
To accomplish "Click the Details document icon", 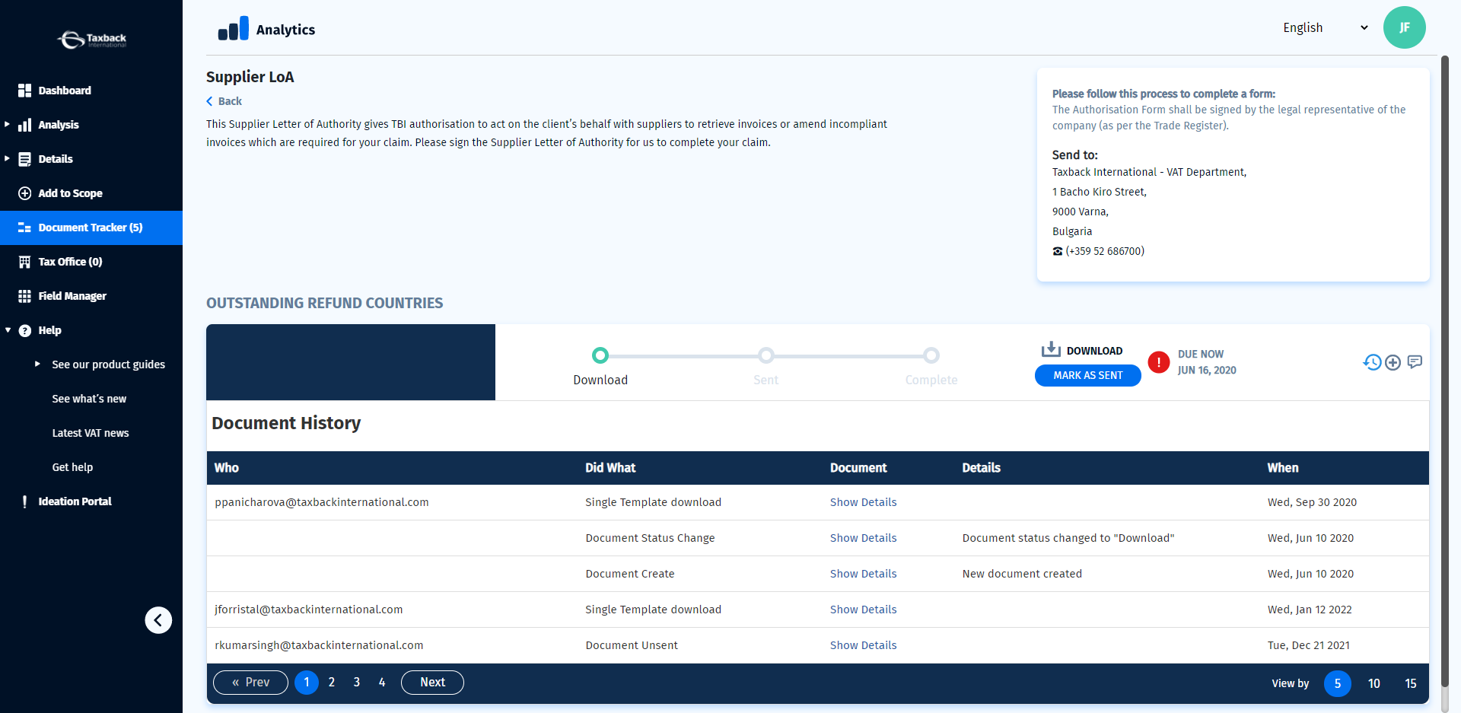I will [x=25, y=159].
